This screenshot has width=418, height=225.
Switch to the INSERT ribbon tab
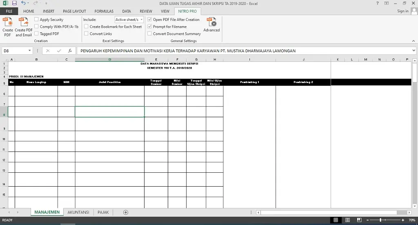49,11
